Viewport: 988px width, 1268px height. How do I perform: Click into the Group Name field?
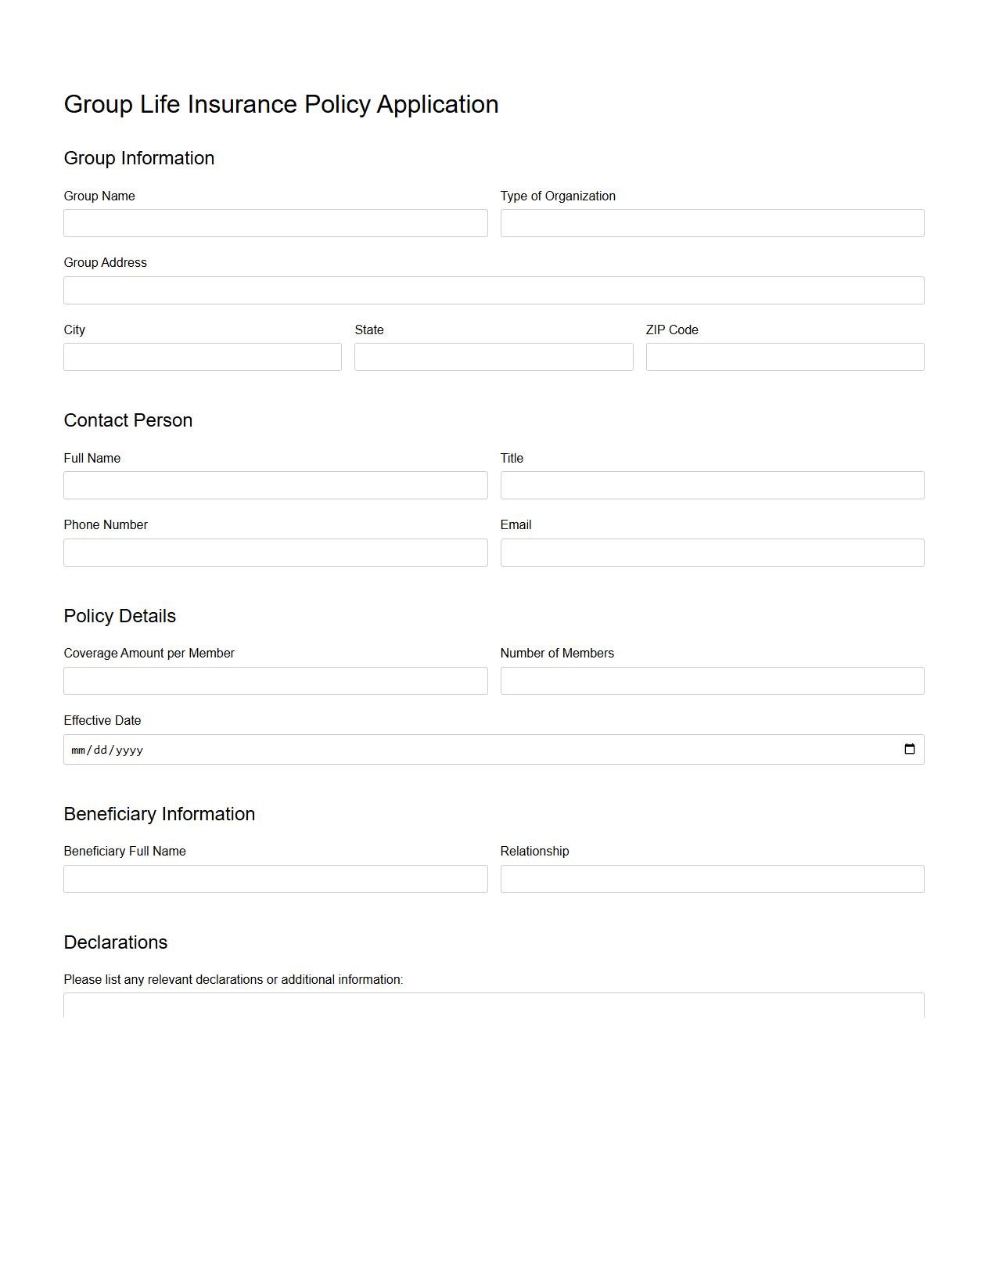tap(275, 223)
